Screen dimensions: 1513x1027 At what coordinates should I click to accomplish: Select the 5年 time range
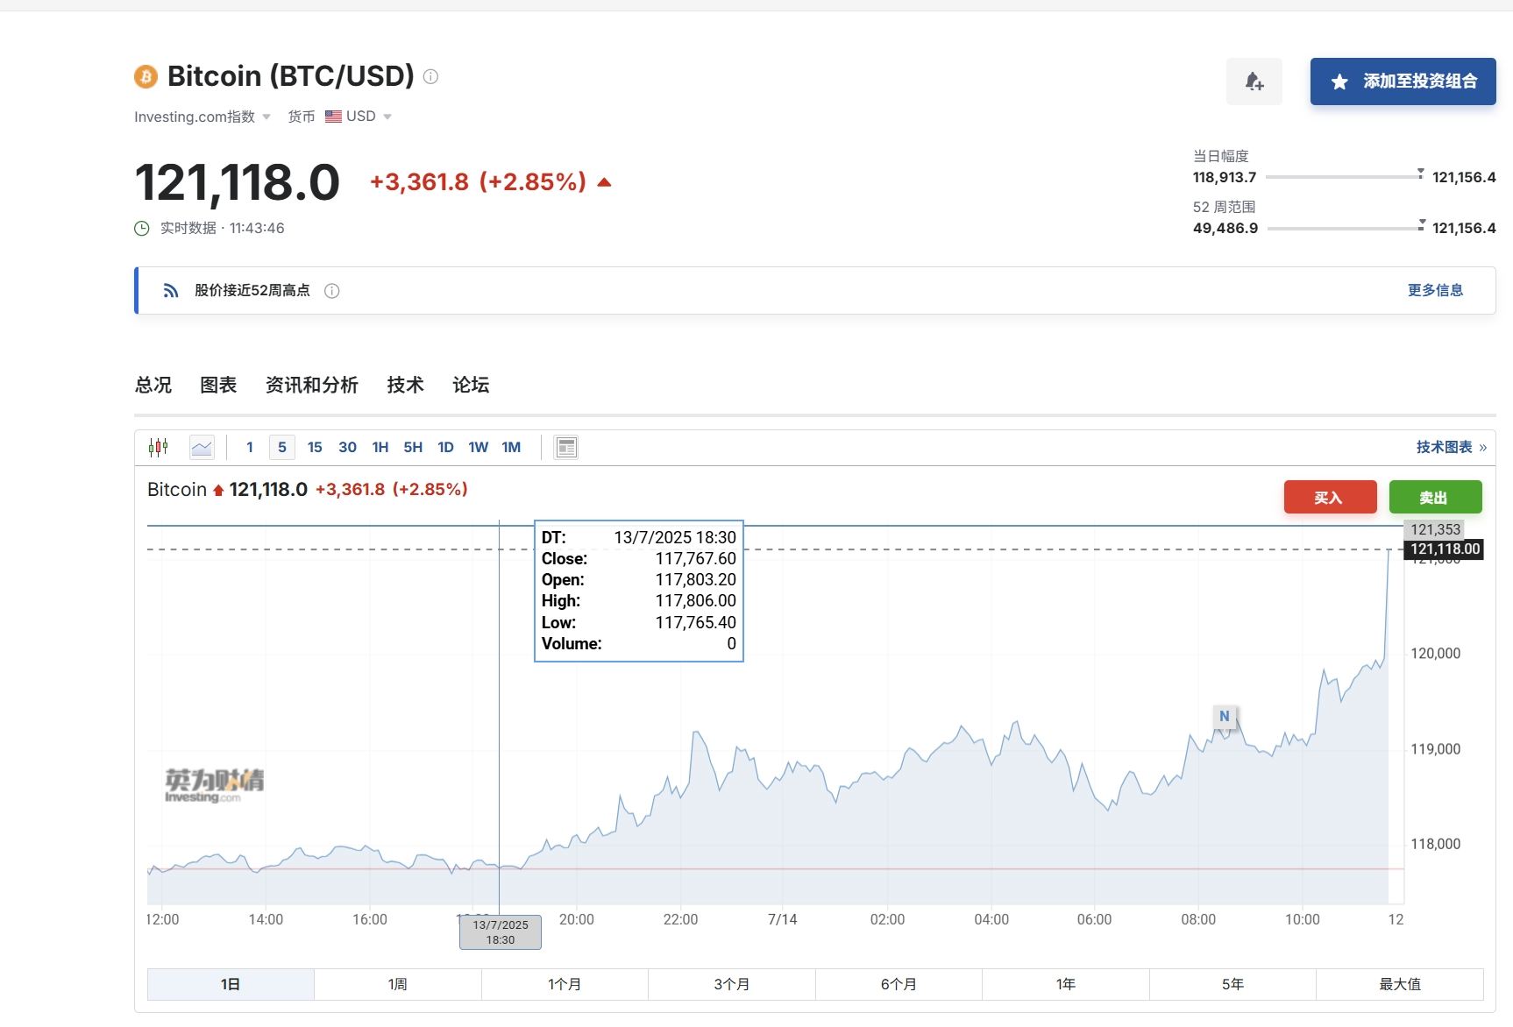pos(1232,984)
